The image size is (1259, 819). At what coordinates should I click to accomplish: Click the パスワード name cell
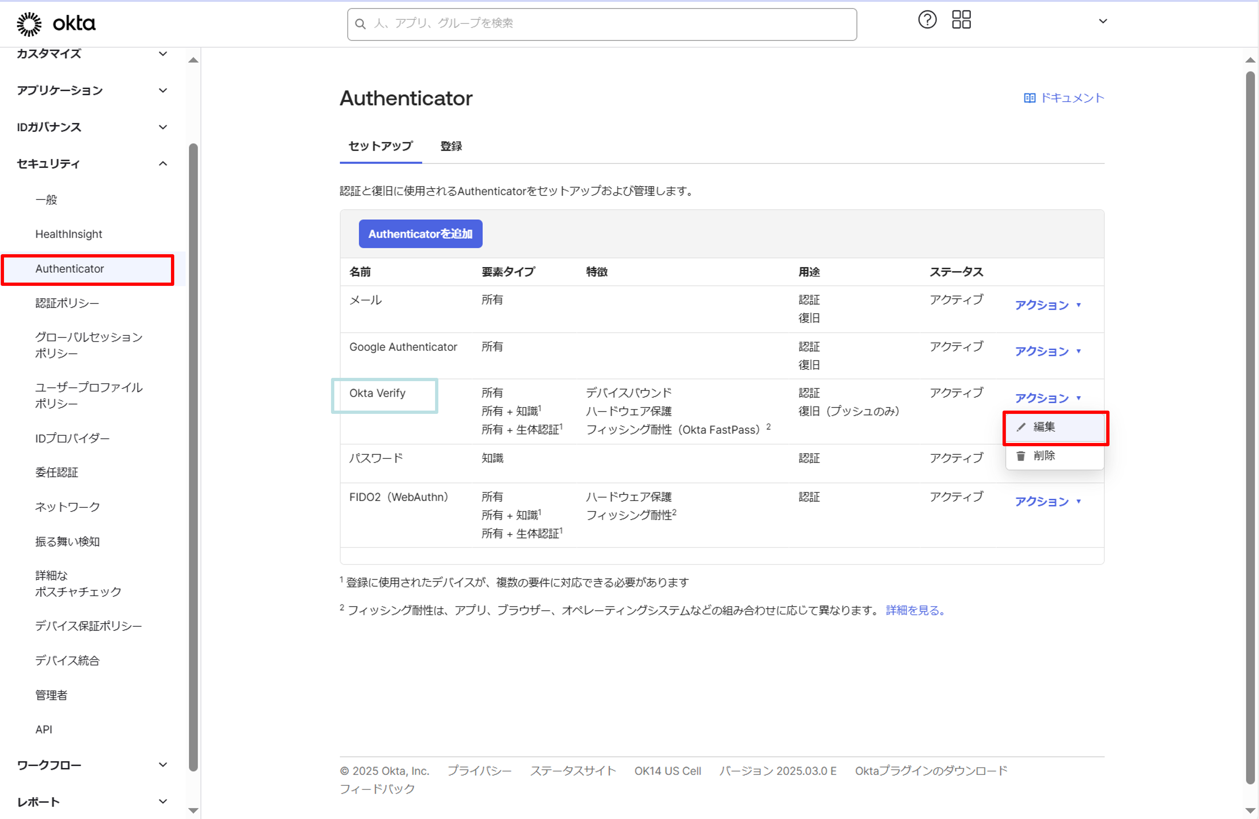pos(376,458)
